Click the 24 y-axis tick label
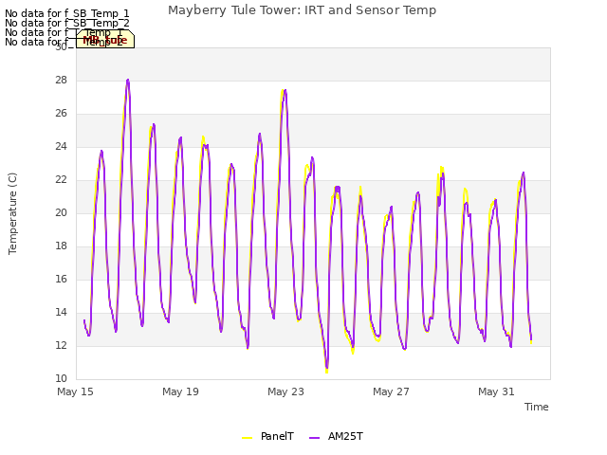The height and width of the screenshot is (455, 607). [61, 147]
